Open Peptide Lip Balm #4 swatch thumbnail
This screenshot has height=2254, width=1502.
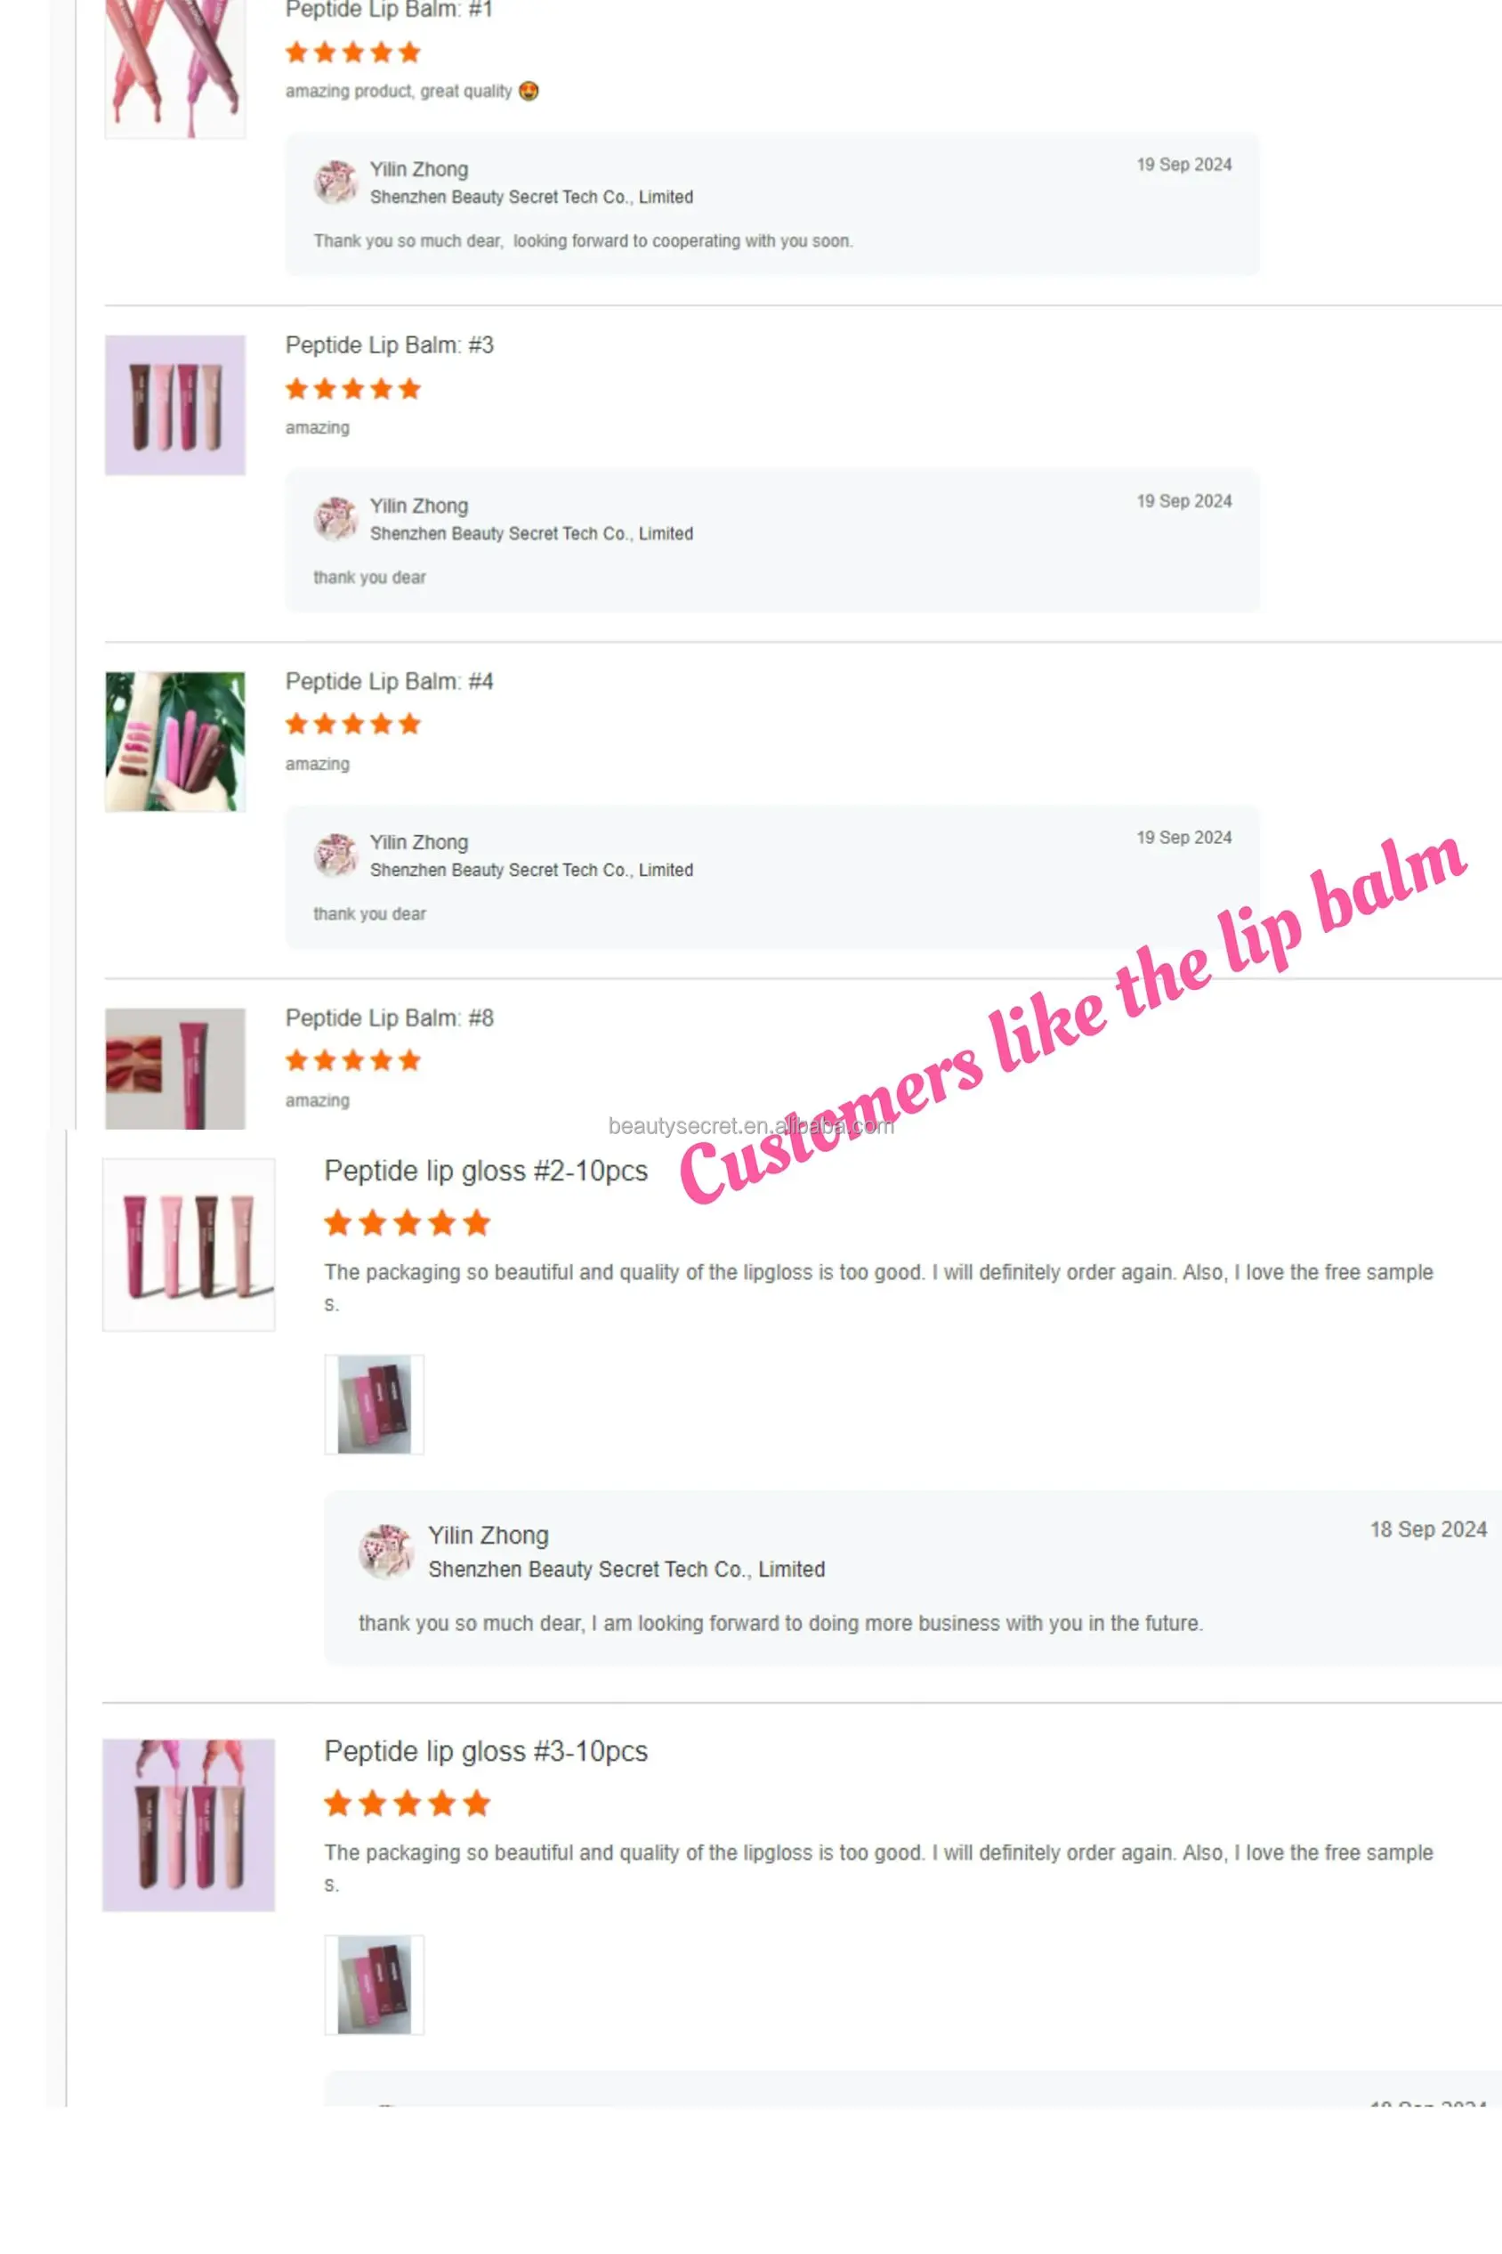point(174,742)
